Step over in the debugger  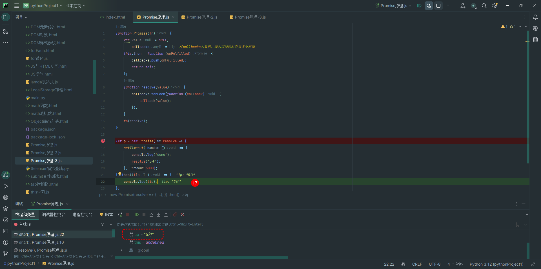click(x=151, y=215)
